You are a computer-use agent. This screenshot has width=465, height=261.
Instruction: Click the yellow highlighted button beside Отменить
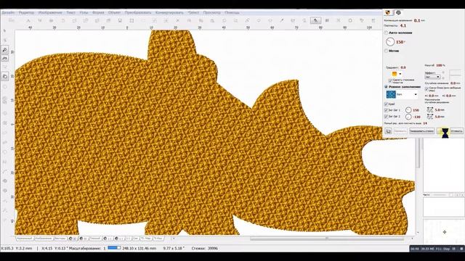443,131
